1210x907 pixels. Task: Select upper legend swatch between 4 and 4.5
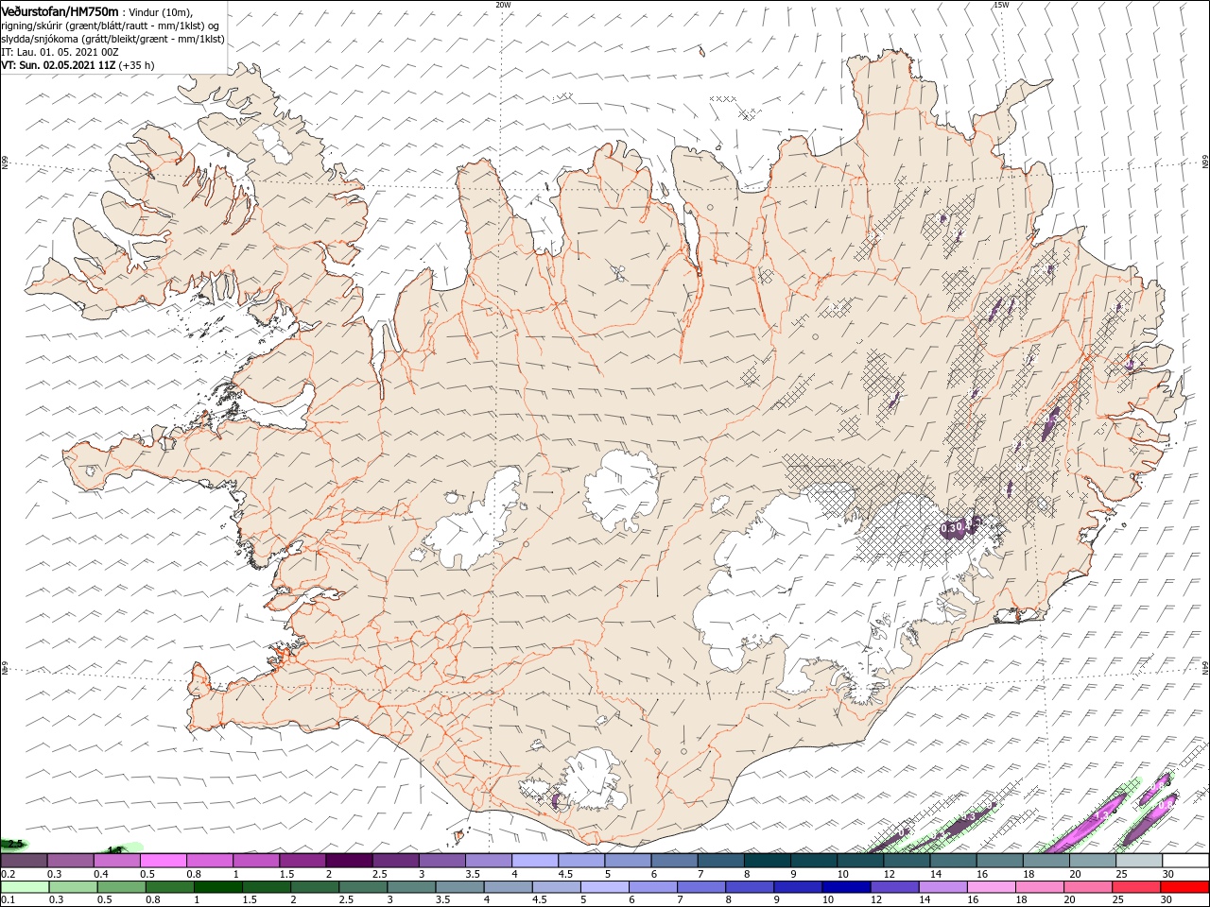pos(535,861)
